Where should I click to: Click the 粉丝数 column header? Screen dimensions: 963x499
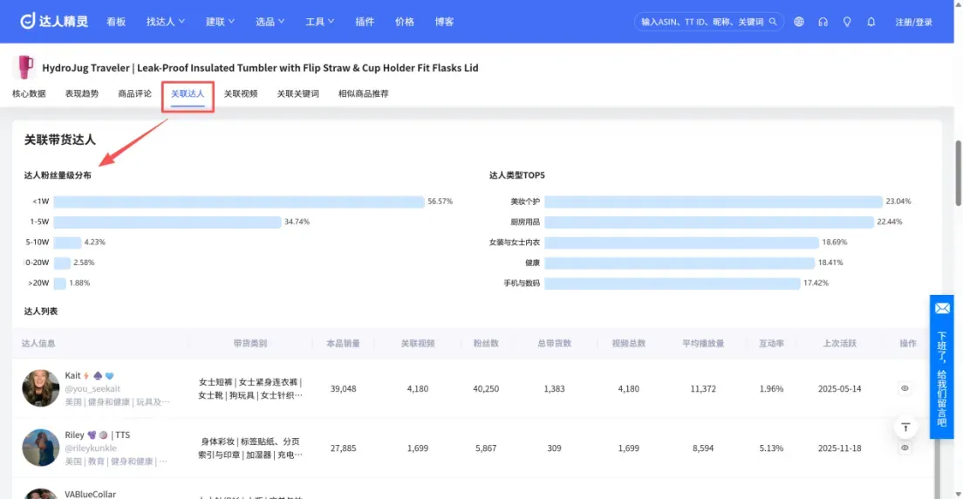pyautogui.click(x=486, y=344)
